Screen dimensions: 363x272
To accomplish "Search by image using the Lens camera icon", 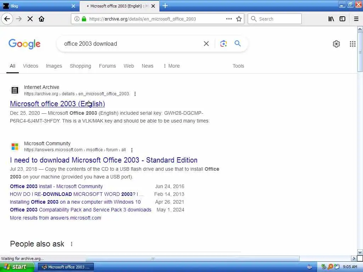I will (223, 44).
